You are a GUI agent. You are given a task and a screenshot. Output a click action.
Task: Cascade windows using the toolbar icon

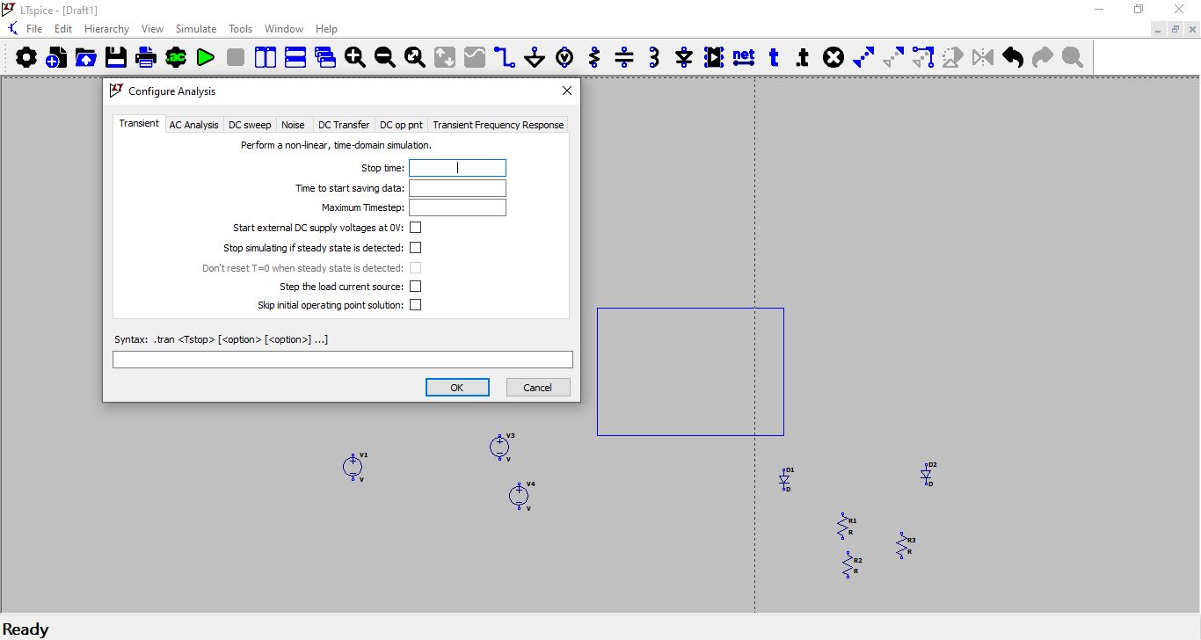pyautogui.click(x=325, y=58)
